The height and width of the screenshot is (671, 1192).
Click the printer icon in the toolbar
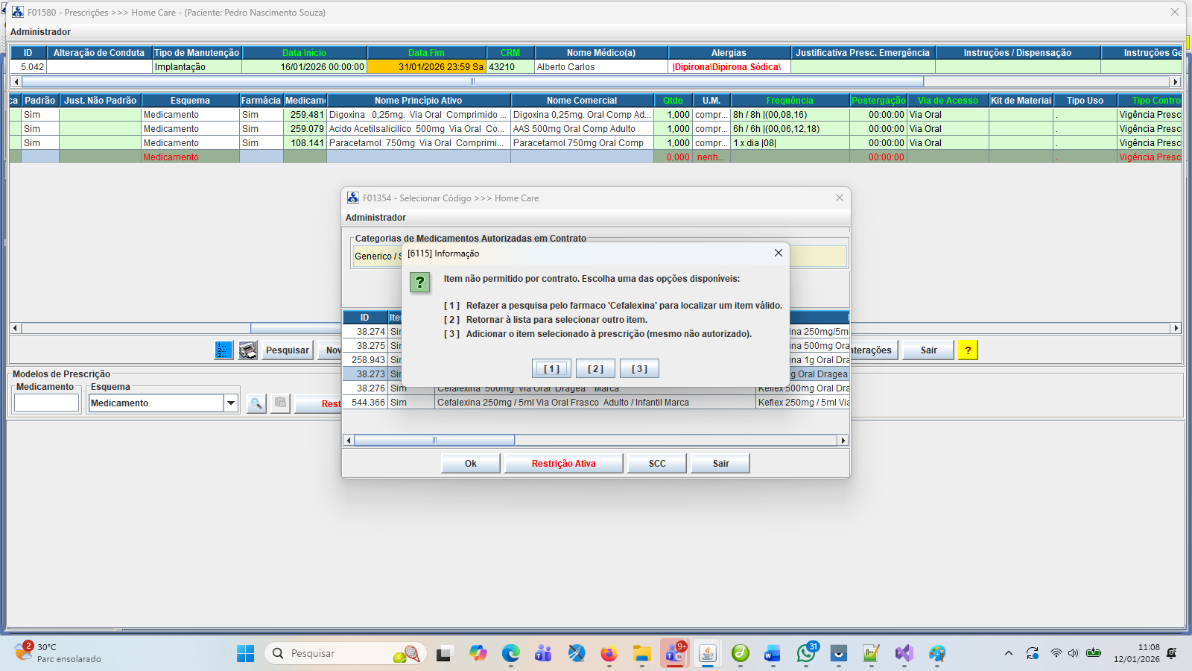248,350
